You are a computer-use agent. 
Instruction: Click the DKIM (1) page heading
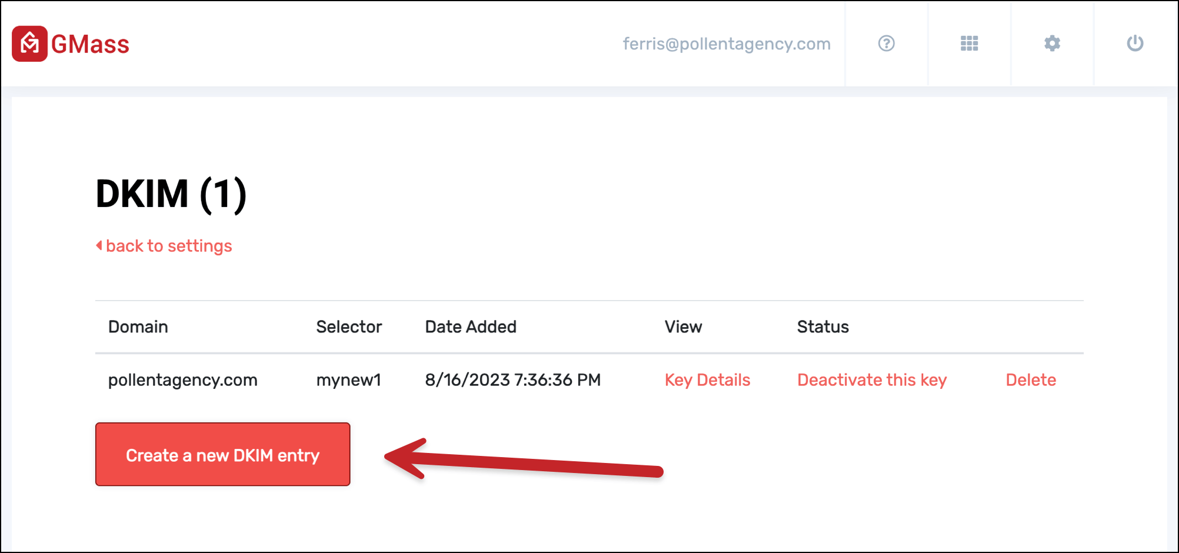tap(171, 194)
